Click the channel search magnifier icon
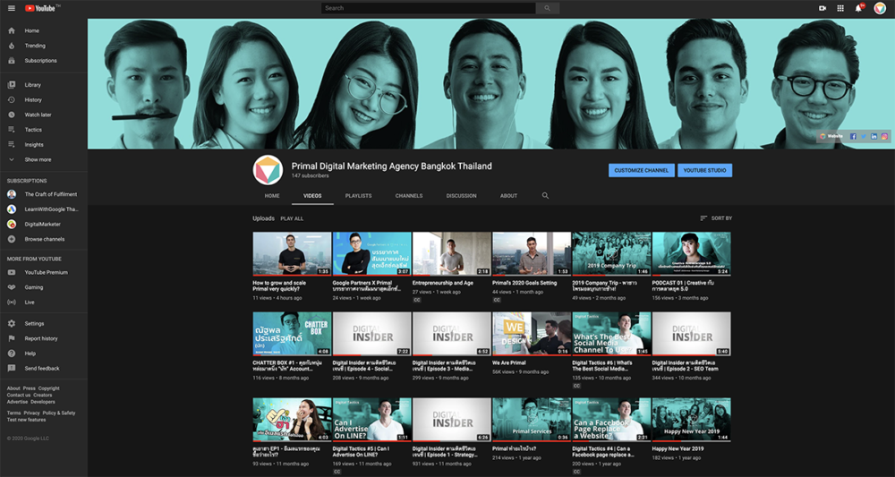This screenshot has width=895, height=477. click(545, 196)
